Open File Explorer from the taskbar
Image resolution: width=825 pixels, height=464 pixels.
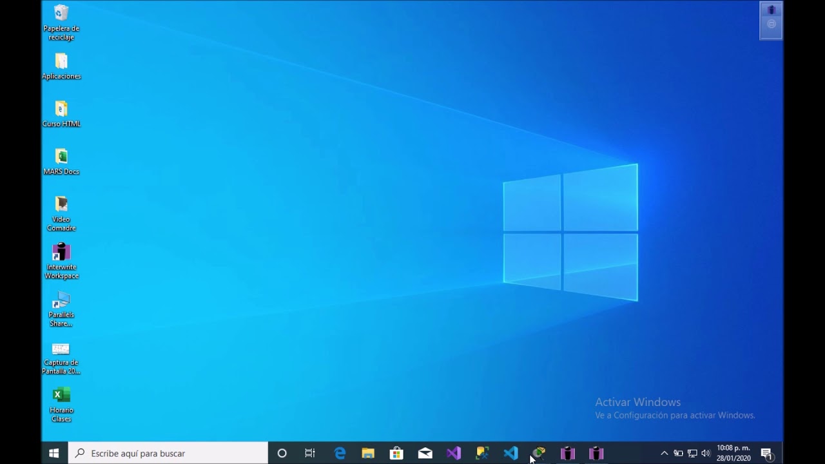pyautogui.click(x=368, y=453)
